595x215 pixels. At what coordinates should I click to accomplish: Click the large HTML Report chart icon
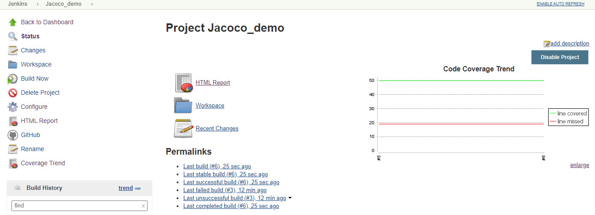coord(183,83)
